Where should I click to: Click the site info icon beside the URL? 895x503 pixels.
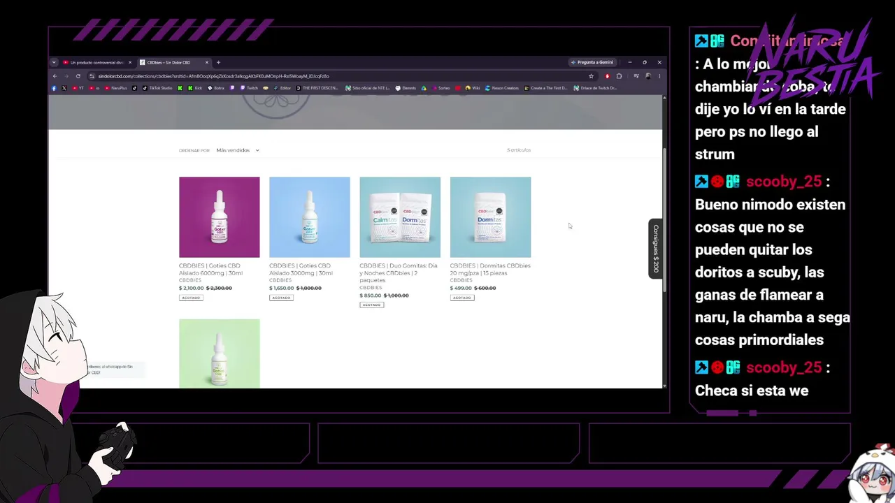92,76
